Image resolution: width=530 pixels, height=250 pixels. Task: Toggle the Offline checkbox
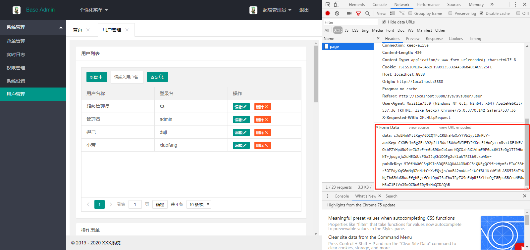518,13
